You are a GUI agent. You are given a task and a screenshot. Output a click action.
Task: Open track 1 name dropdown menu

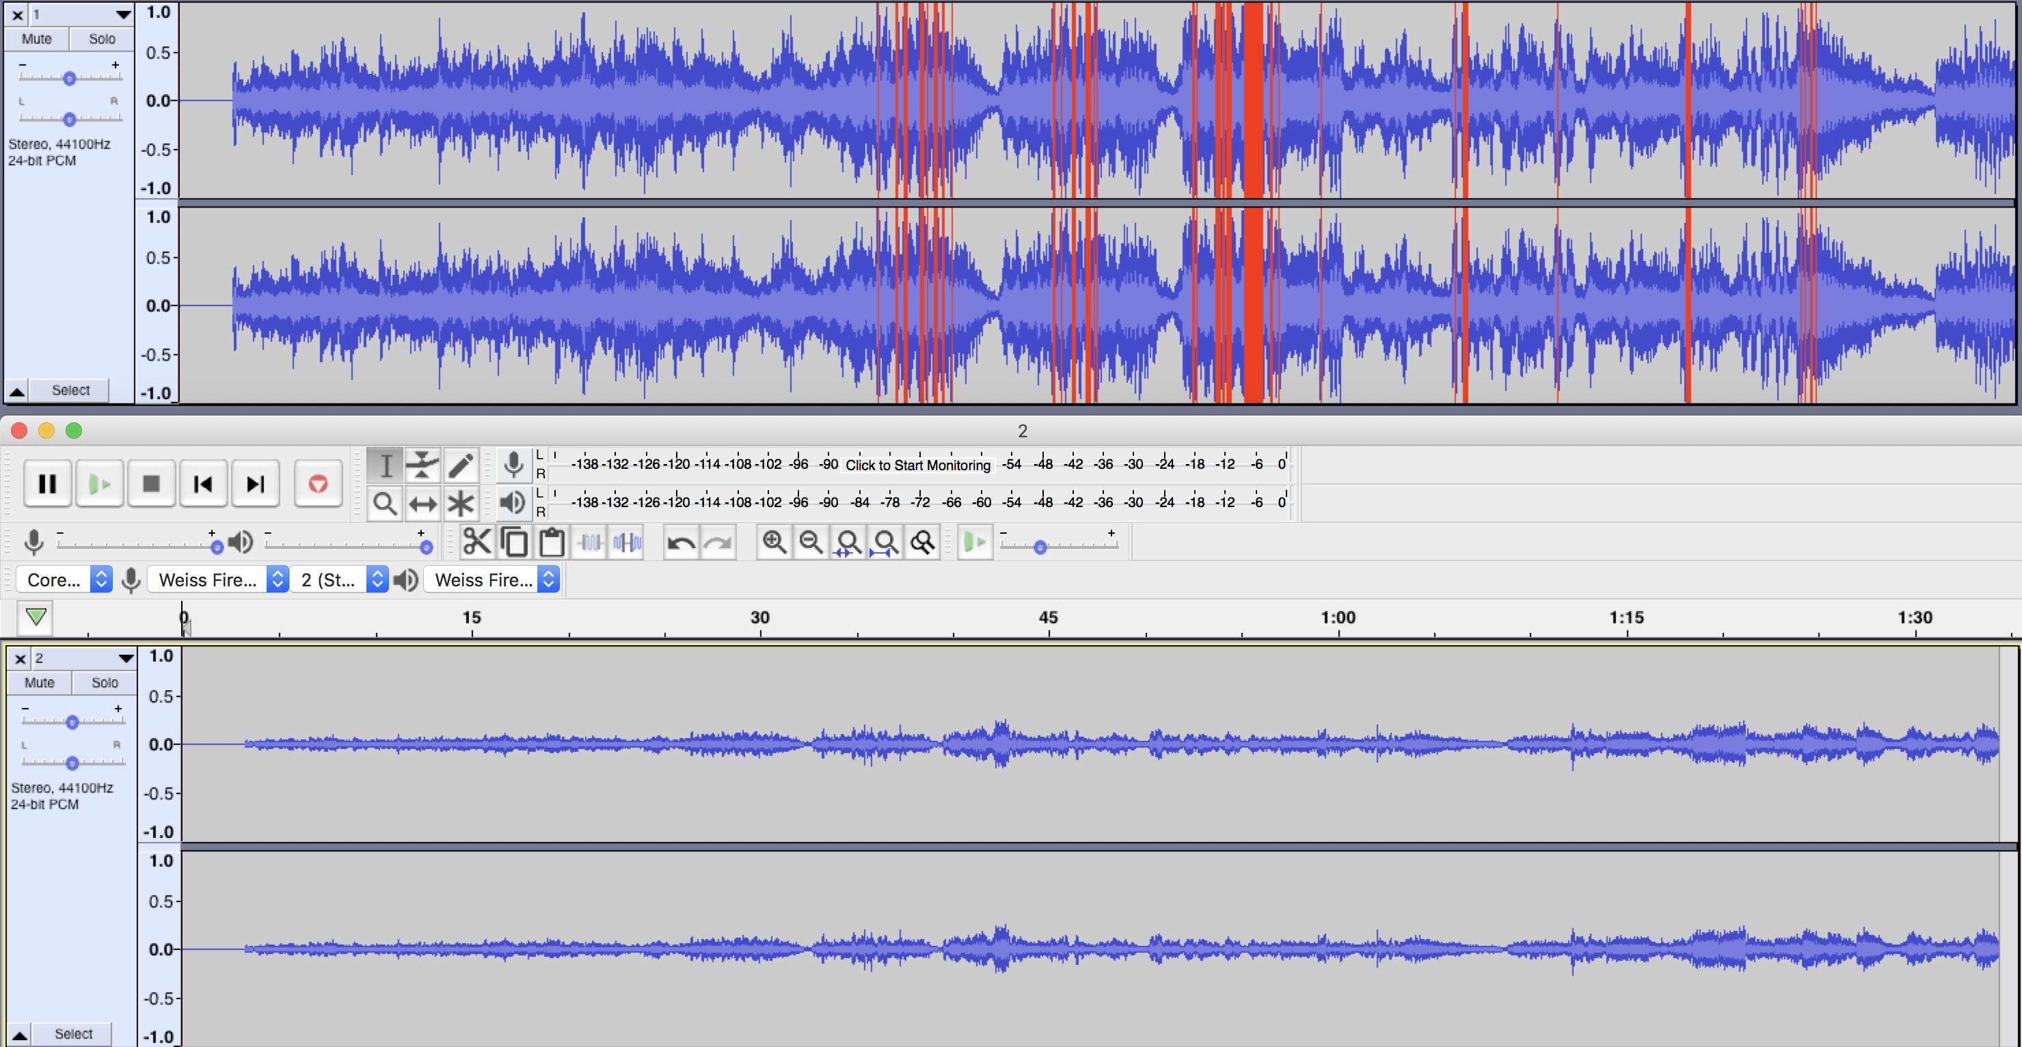point(81,14)
